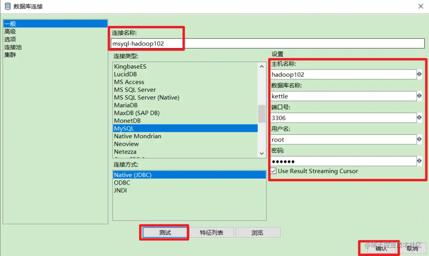Click variable icon beside password field

click(x=419, y=161)
